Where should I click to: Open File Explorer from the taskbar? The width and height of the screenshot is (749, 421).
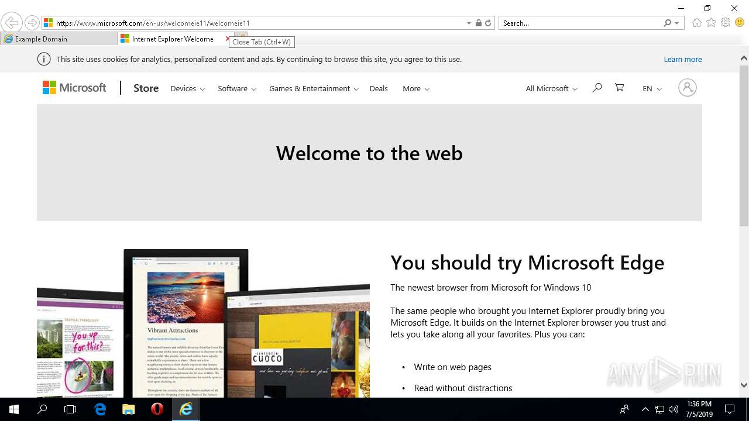coord(129,409)
